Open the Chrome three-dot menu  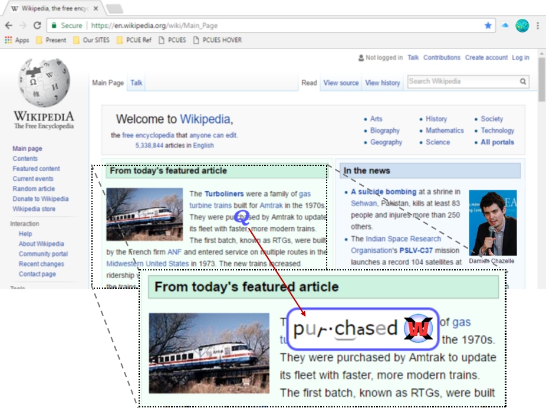pos(538,25)
